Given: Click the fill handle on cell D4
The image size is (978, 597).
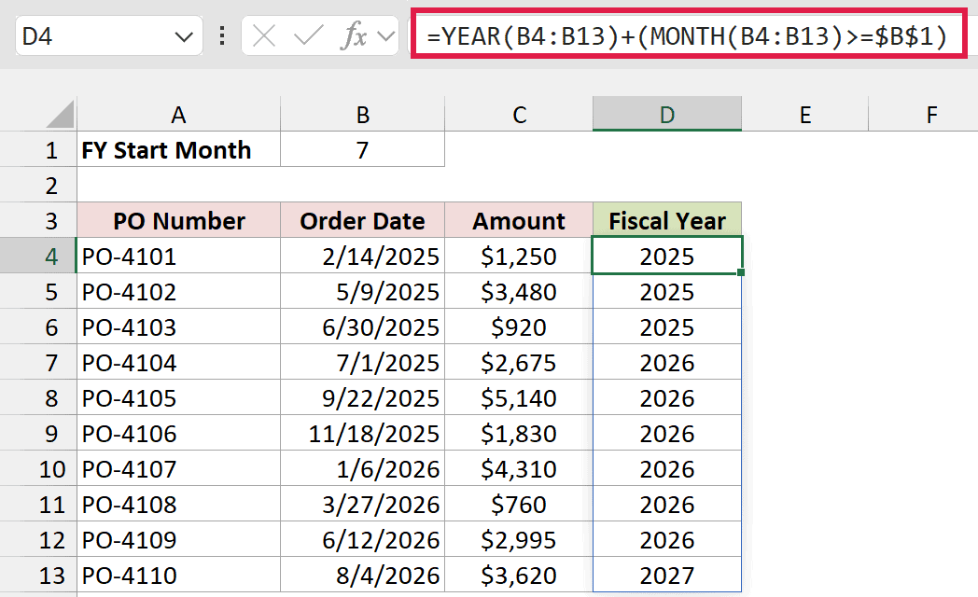Looking at the screenshot, I should pyautogui.click(x=741, y=272).
